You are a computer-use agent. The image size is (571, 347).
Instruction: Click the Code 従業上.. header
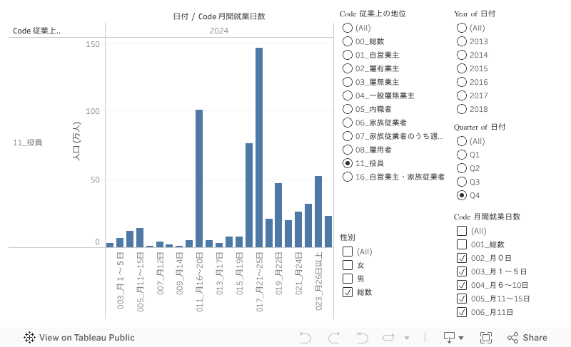click(x=37, y=31)
